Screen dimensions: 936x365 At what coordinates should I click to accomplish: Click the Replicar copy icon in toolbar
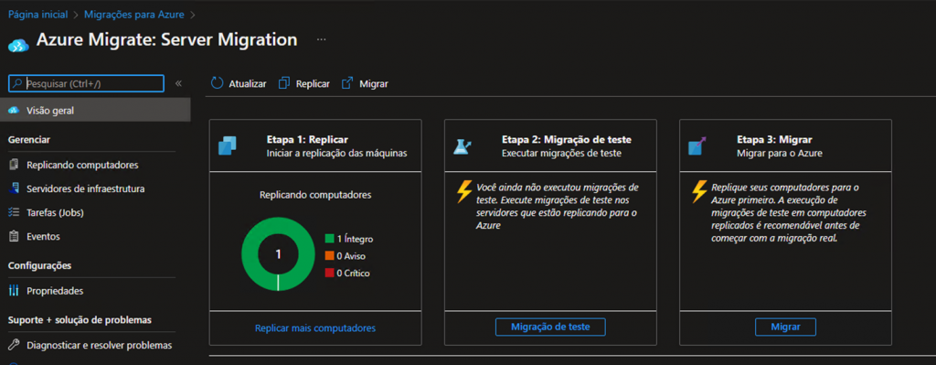285,83
